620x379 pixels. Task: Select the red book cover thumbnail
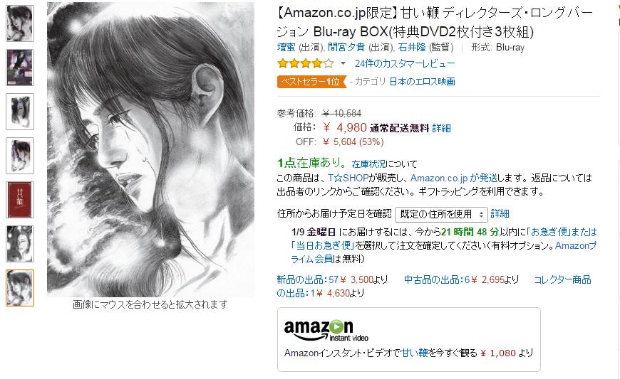click(x=20, y=200)
